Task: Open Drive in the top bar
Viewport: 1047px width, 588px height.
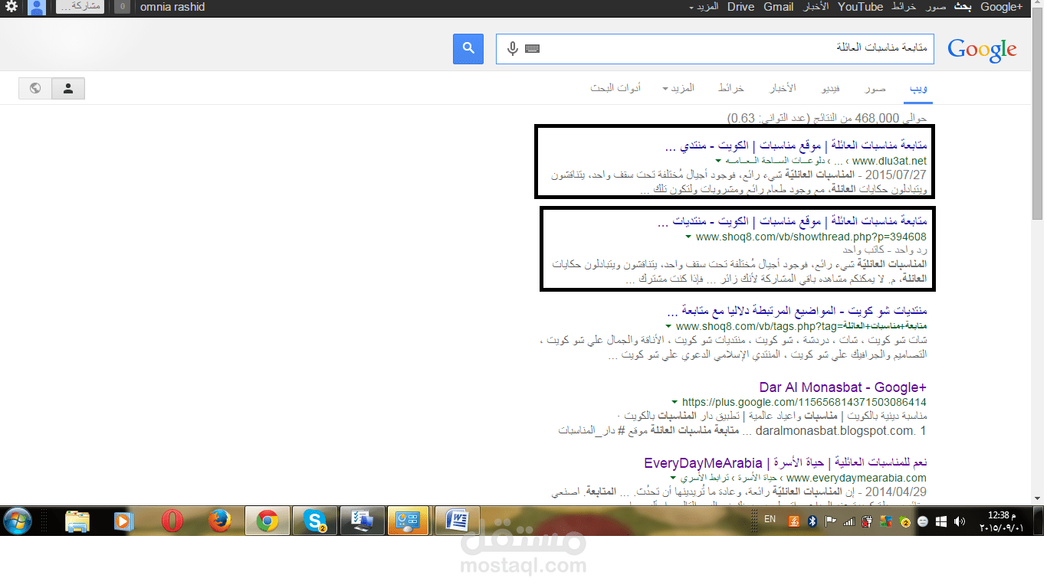Action: 740,7
